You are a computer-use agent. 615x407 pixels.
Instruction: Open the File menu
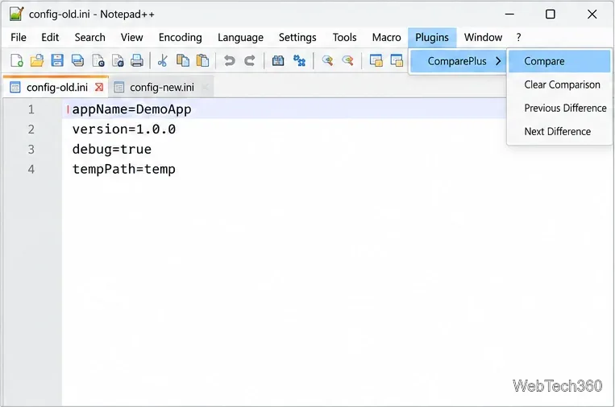coord(19,37)
